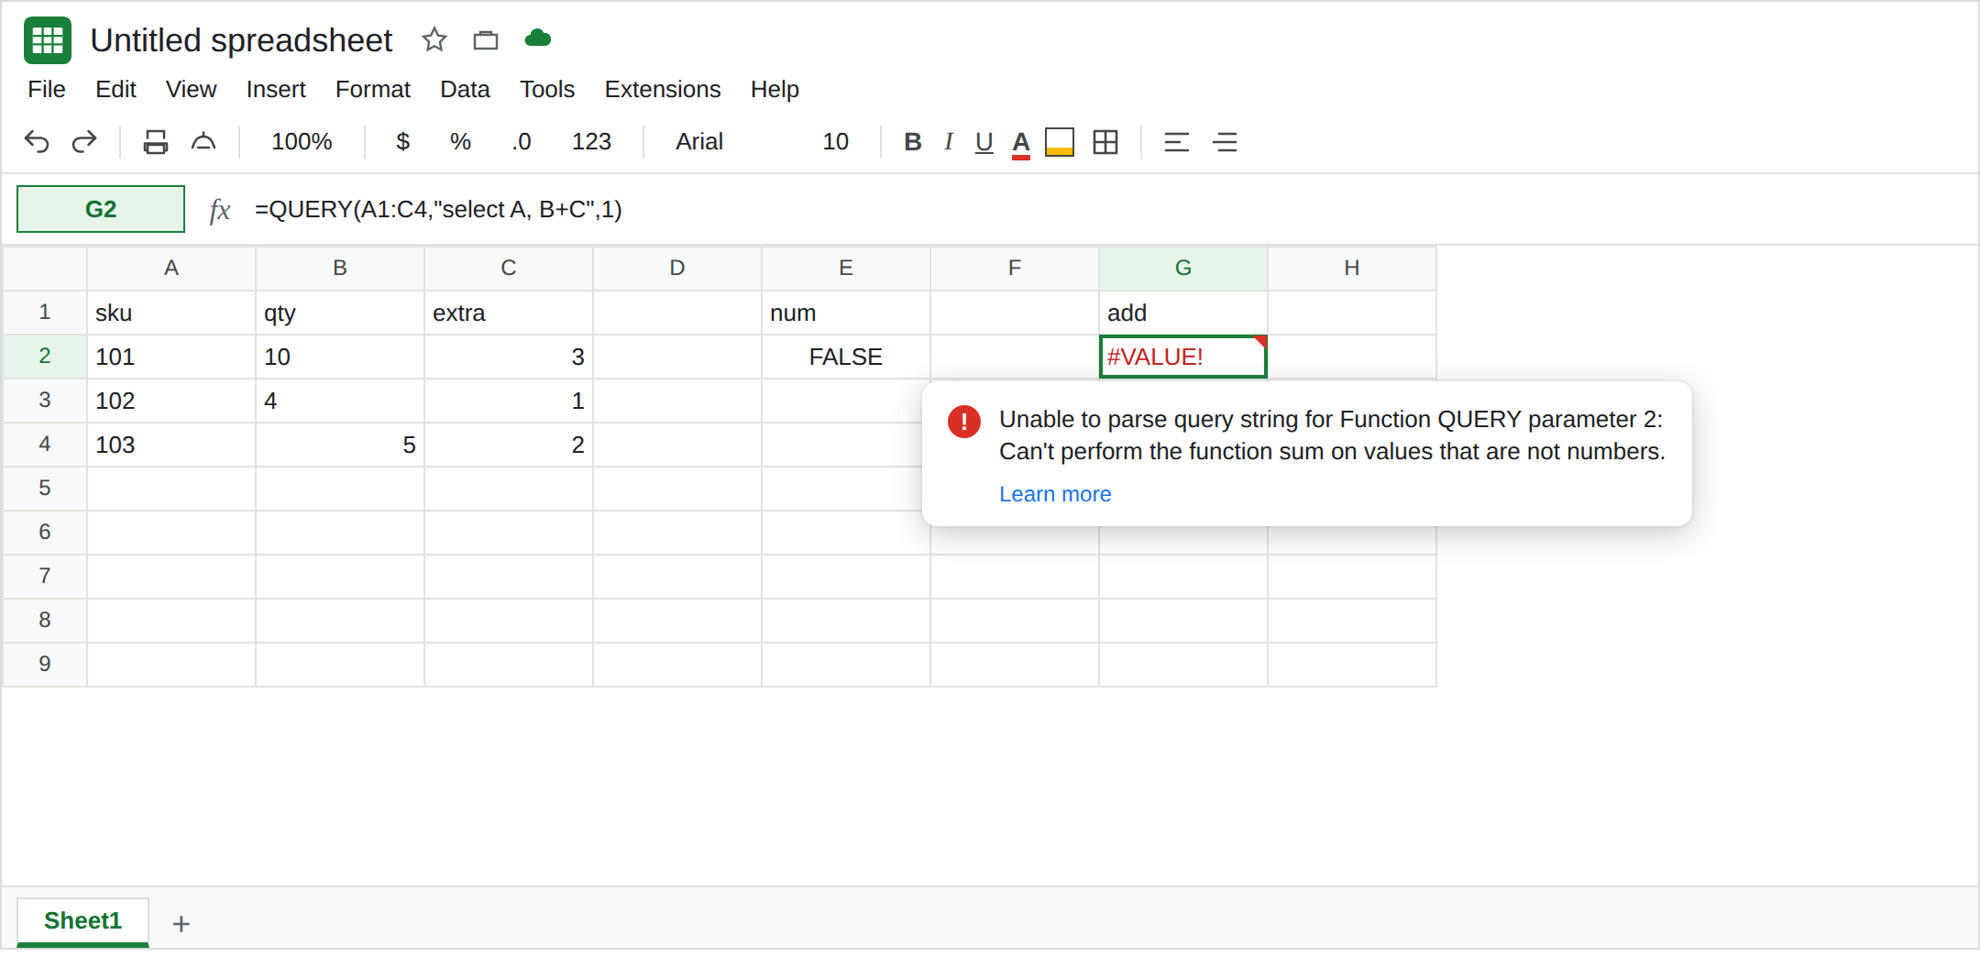Open the Format menu

coord(372,89)
